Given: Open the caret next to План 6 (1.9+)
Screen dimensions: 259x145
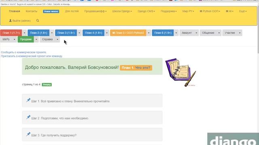Looking at the screenshot, I should coord(176,33).
